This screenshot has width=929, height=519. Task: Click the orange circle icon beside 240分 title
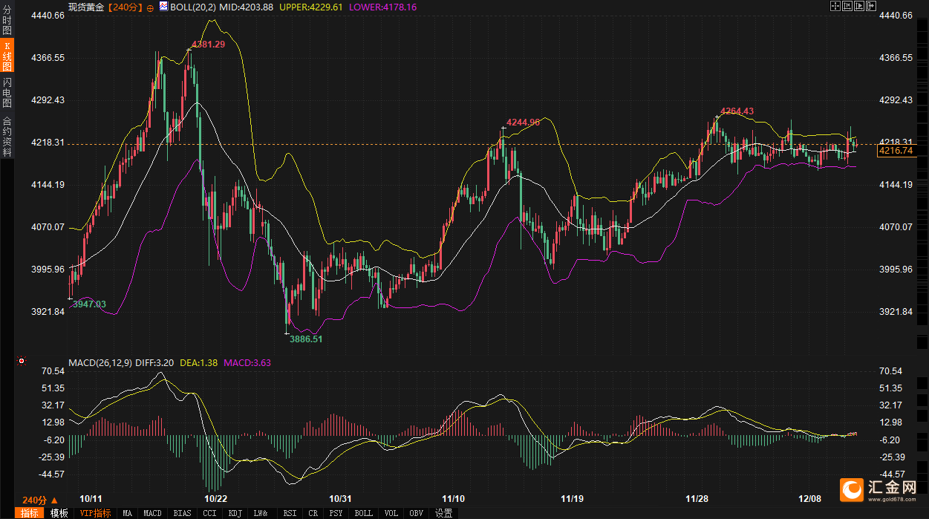pyautogui.click(x=151, y=7)
